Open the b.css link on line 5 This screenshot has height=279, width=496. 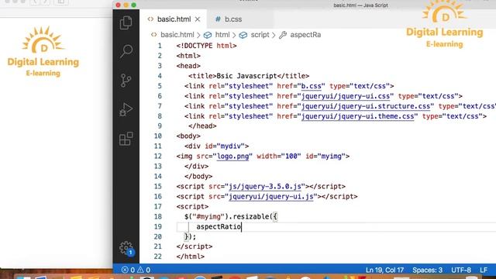pyautogui.click(x=311, y=86)
